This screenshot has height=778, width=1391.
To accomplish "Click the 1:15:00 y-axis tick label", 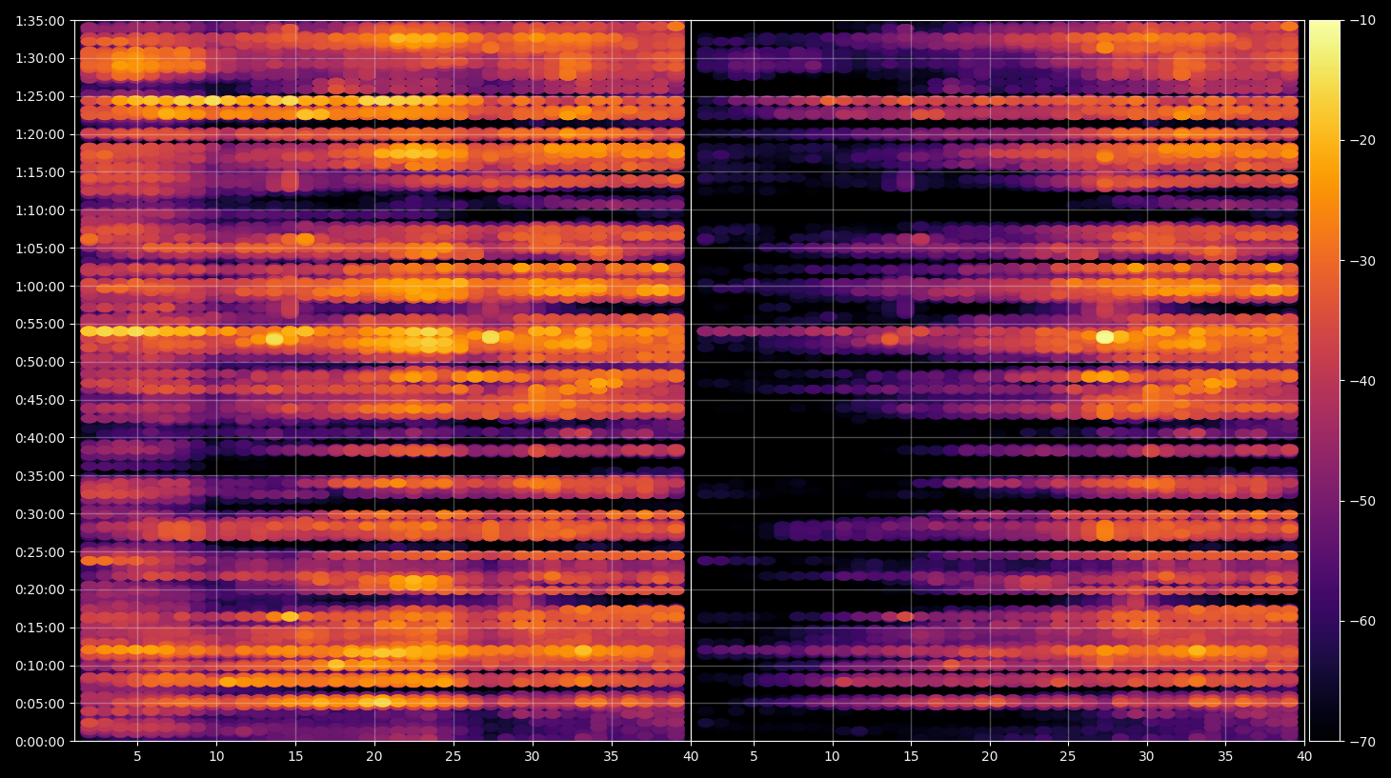I will [x=40, y=172].
